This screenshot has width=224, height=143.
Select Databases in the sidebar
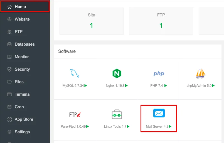[x=24, y=44]
